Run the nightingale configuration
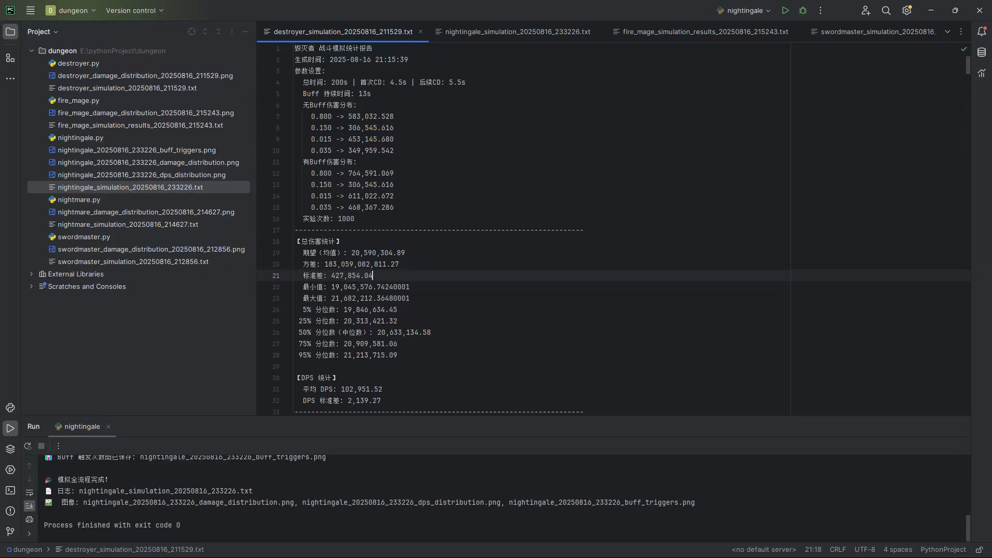Image resolution: width=992 pixels, height=558 pixels. click(x=785, y=10)
